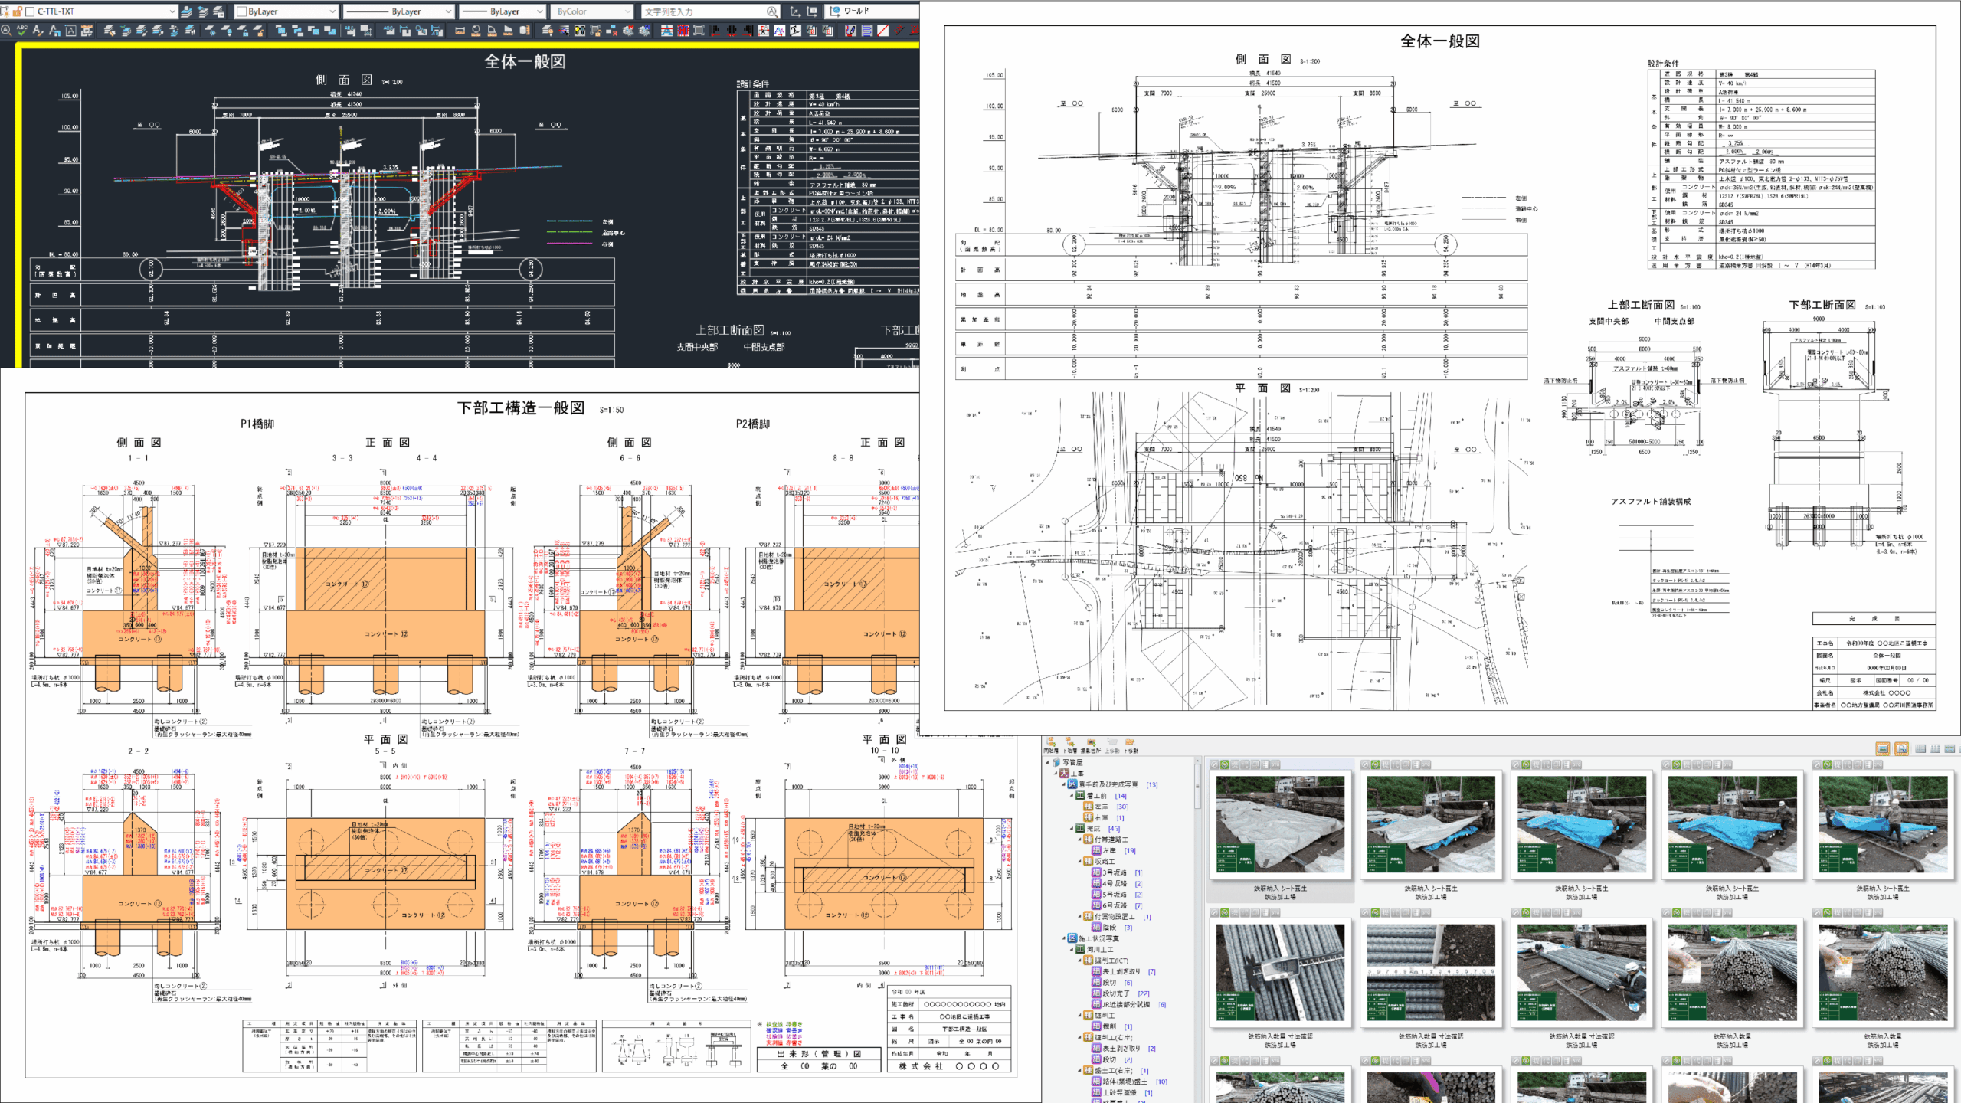The image size is (1961, 1103).
Task: Click the 撮影箇所 toolbar icon in photo panel
Action: click(x=1091, y=745)
